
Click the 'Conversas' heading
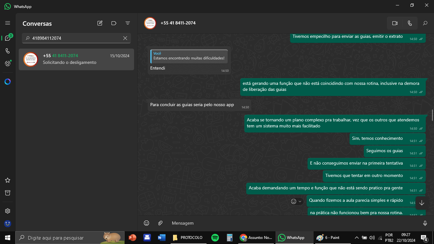pyautogui.click(x=37, y=24)
